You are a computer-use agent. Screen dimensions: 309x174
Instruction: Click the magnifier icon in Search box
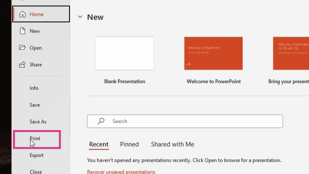(x=101, y=121)
